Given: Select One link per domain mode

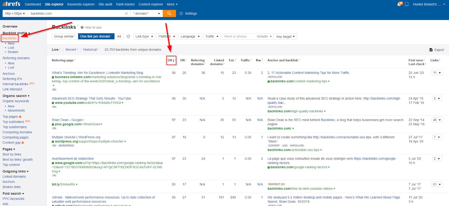Looking at the screenshot, I should click(96, 36).
